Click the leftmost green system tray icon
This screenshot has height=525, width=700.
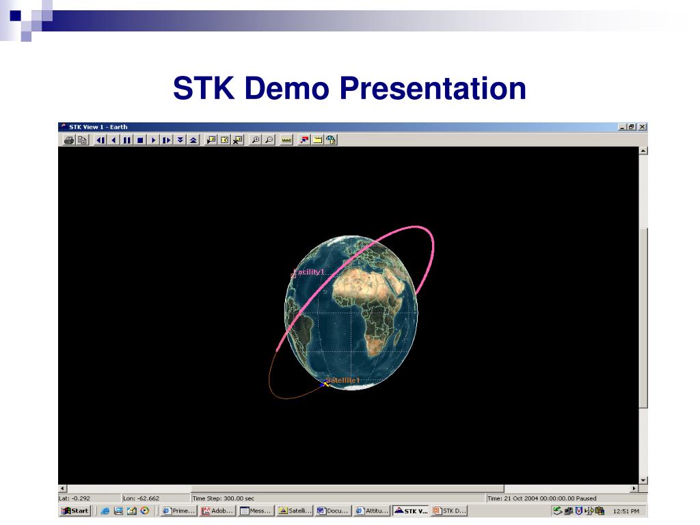(558, 511)
